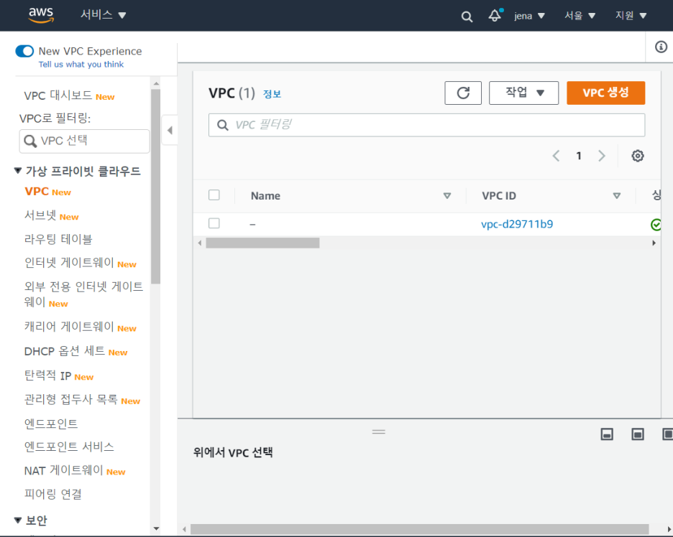Click the green status check icon in VPC row
Image resolution: width=673 pixels, height=537 pixels.
tap(656, 224)
